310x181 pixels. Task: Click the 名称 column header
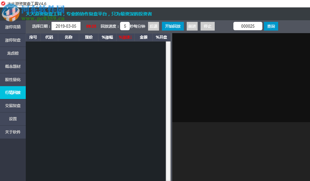click(69, 37)
